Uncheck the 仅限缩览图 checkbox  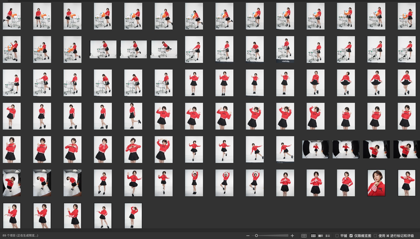(x=351, y=236)
